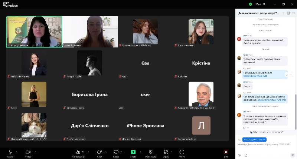The width and height of the screenshot is (297, 159).
Task: Choose recipient in Meeting group chat dropdown
Action: [254, 139]
